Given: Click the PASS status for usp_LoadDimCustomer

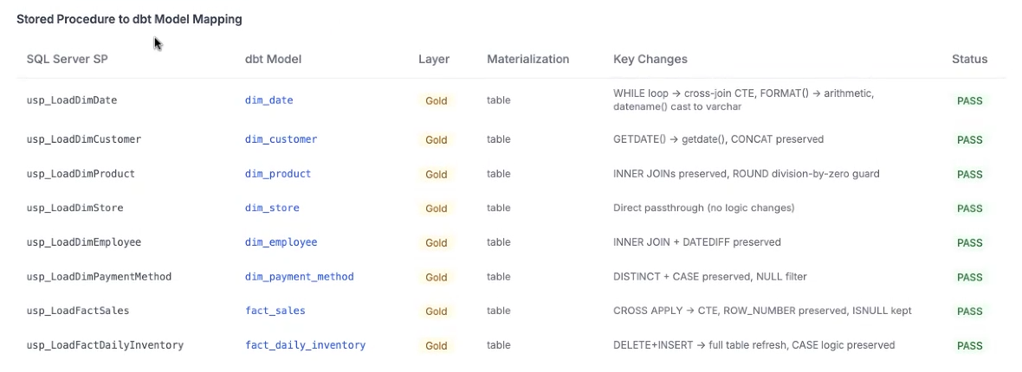Looking at the screenshot, I should (x=969, y=140).
